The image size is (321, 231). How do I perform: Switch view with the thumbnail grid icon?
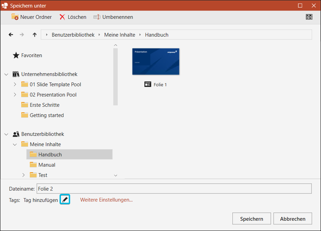[x=309, y=17]
